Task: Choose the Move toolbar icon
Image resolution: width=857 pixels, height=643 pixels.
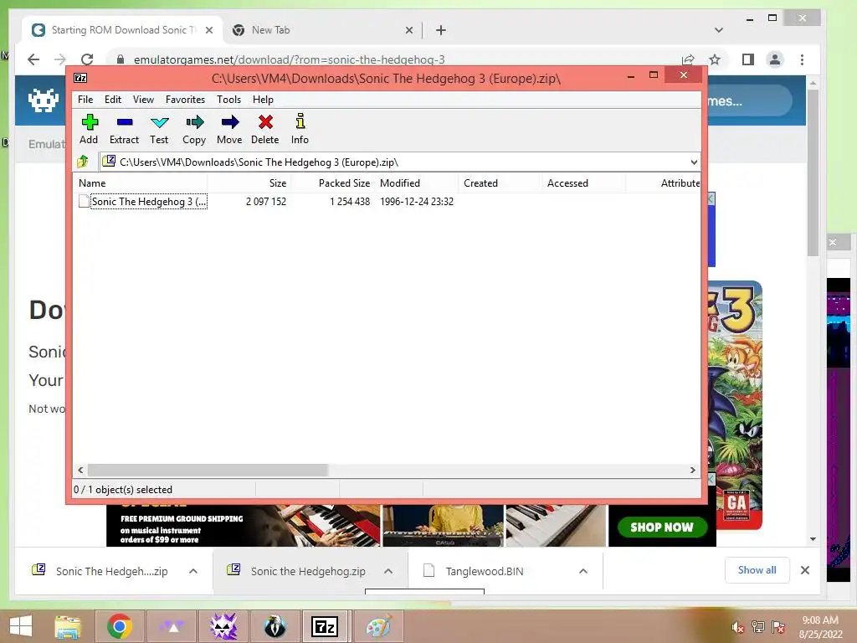Action: [x=229, y=129]
